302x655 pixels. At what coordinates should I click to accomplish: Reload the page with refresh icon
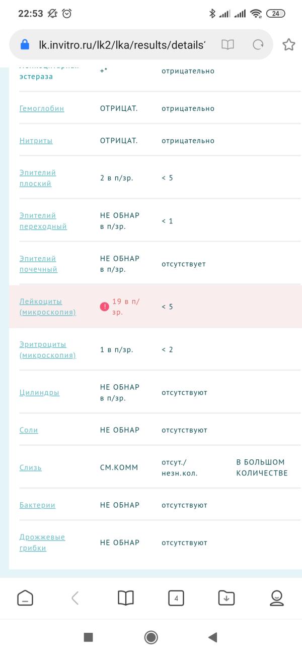pyautogui.click(x=258, y=45)
